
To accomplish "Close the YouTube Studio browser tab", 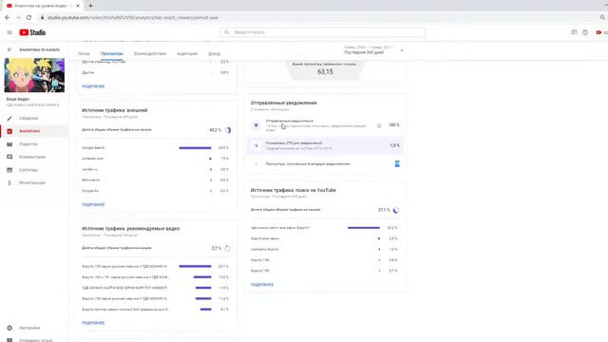I will pos(78,6).
